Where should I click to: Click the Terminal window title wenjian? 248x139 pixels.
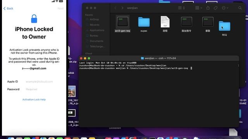(160, 58)
